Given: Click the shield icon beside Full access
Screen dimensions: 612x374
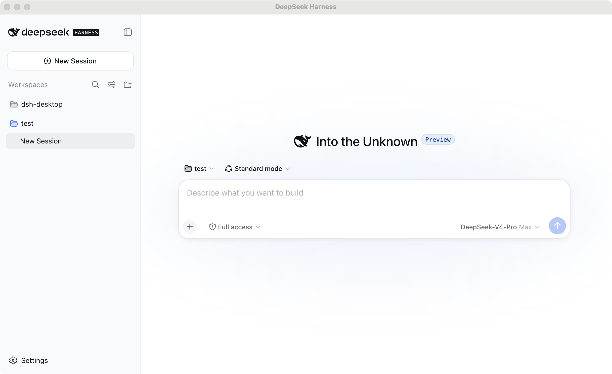Looking at the screenshot, I should [x=212, y=227].
